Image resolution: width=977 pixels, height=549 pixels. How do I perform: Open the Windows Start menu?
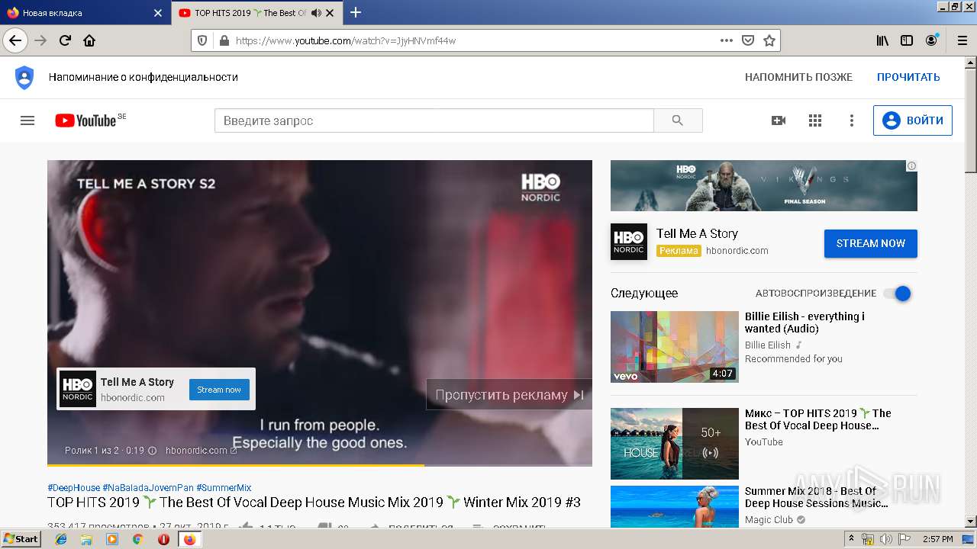tap(21, 538)
